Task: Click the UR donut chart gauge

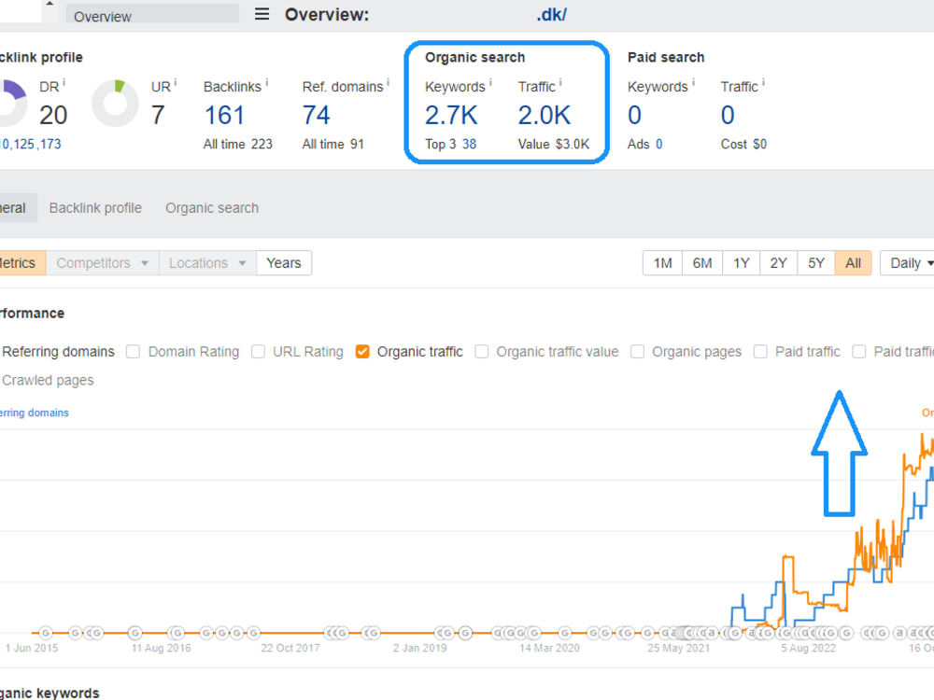Action: 115,103
